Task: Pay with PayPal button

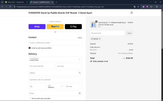Action: [x=55, y=27]
